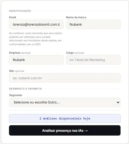Image resolution: width=129 pixels, height=144 pixels.
Task: Open the Segmento dropdown list
Action: 65,102
